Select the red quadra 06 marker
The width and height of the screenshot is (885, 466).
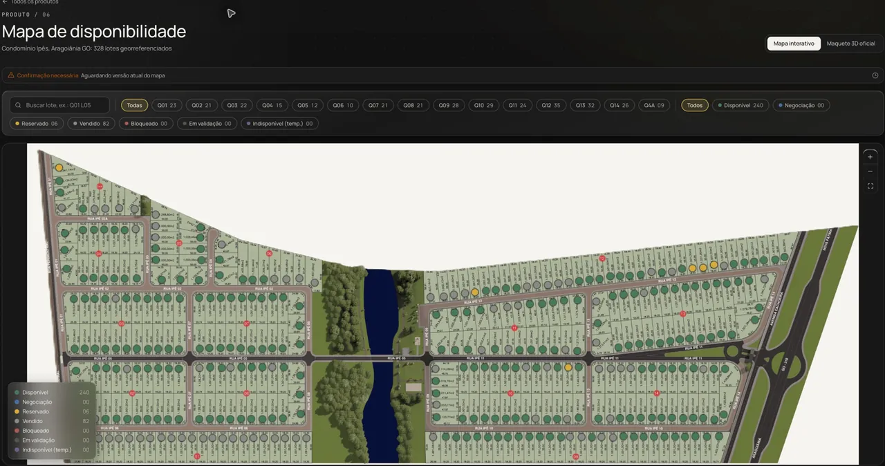coord(269,254)
